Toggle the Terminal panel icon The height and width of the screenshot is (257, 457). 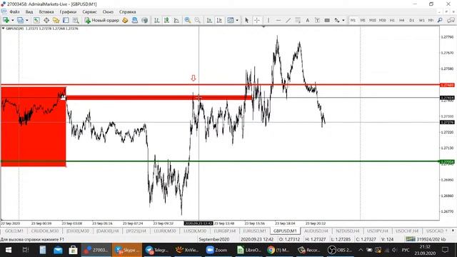point(66,20)
